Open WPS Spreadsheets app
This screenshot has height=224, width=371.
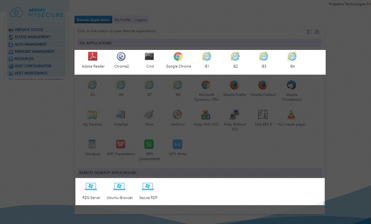point(149,144)
